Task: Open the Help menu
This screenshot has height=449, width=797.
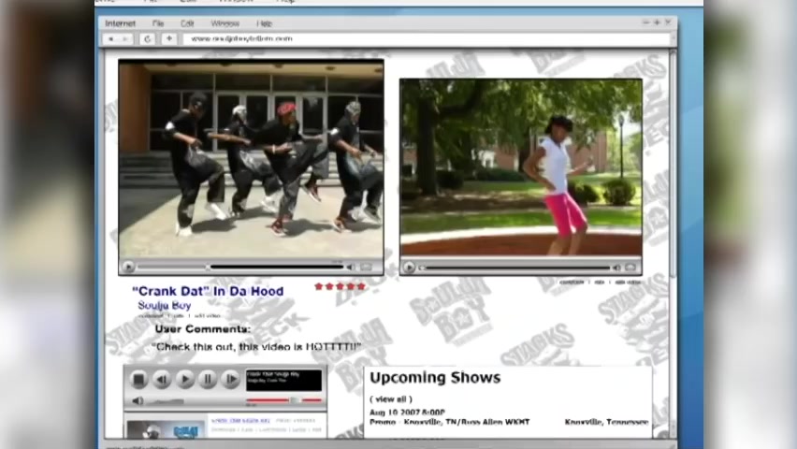Action: tap(265, 23)
